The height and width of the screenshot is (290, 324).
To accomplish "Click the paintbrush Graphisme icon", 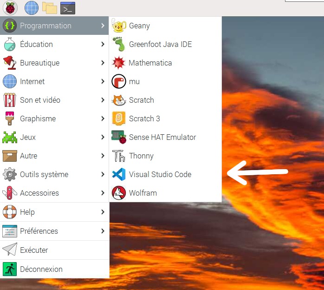I will click(x=10, y=119).
